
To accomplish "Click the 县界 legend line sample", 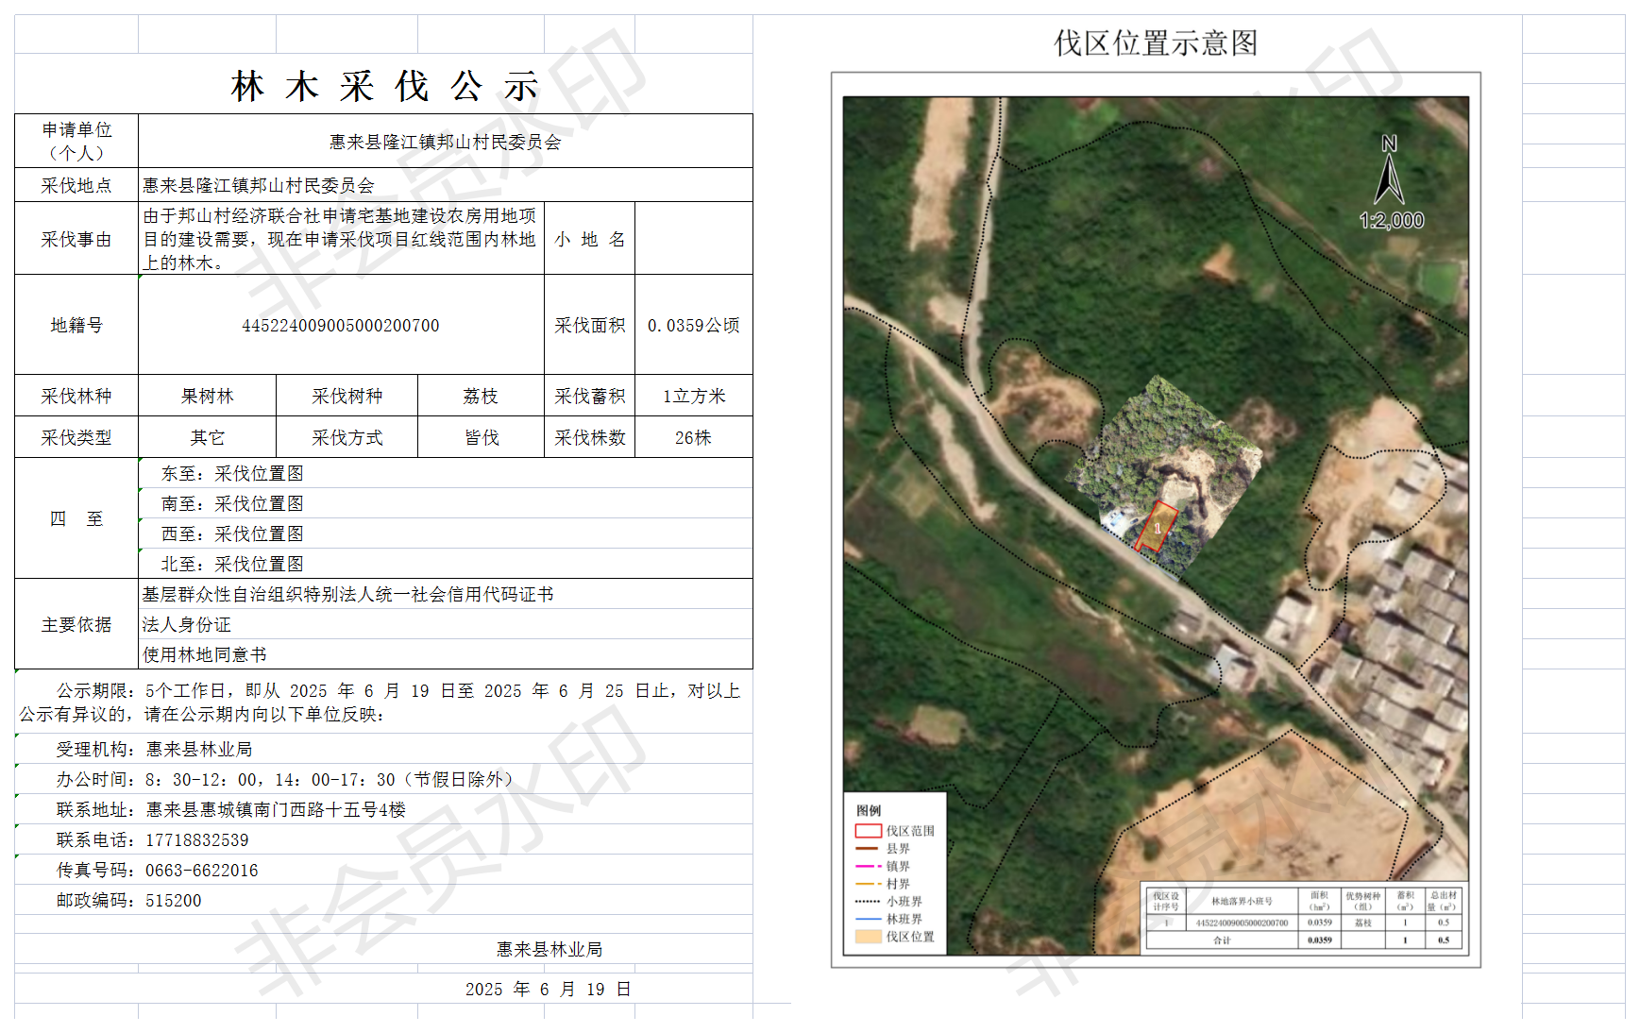I will click(868, 849).
